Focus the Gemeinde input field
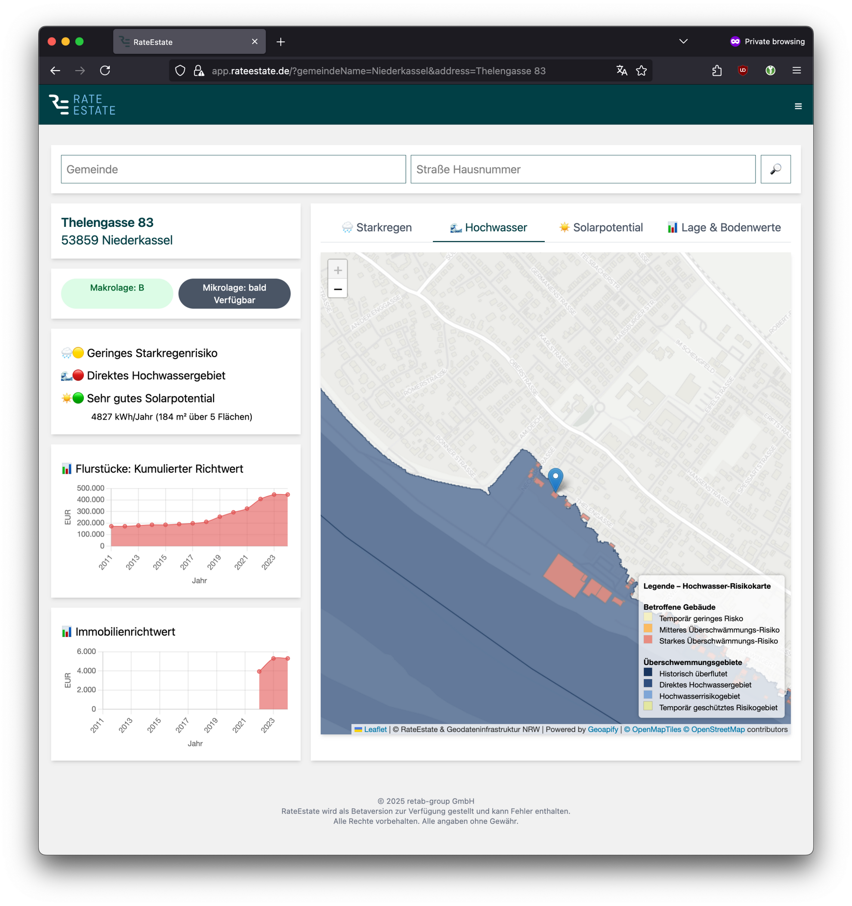This screenshot has width=852, height=906. [233, 169]
